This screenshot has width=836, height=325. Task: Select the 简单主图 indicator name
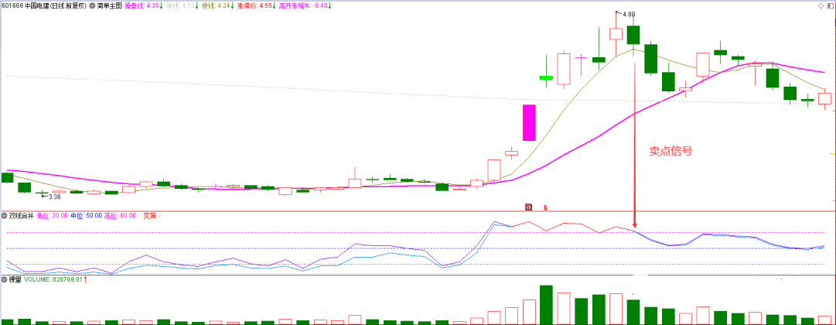point(110,6)
